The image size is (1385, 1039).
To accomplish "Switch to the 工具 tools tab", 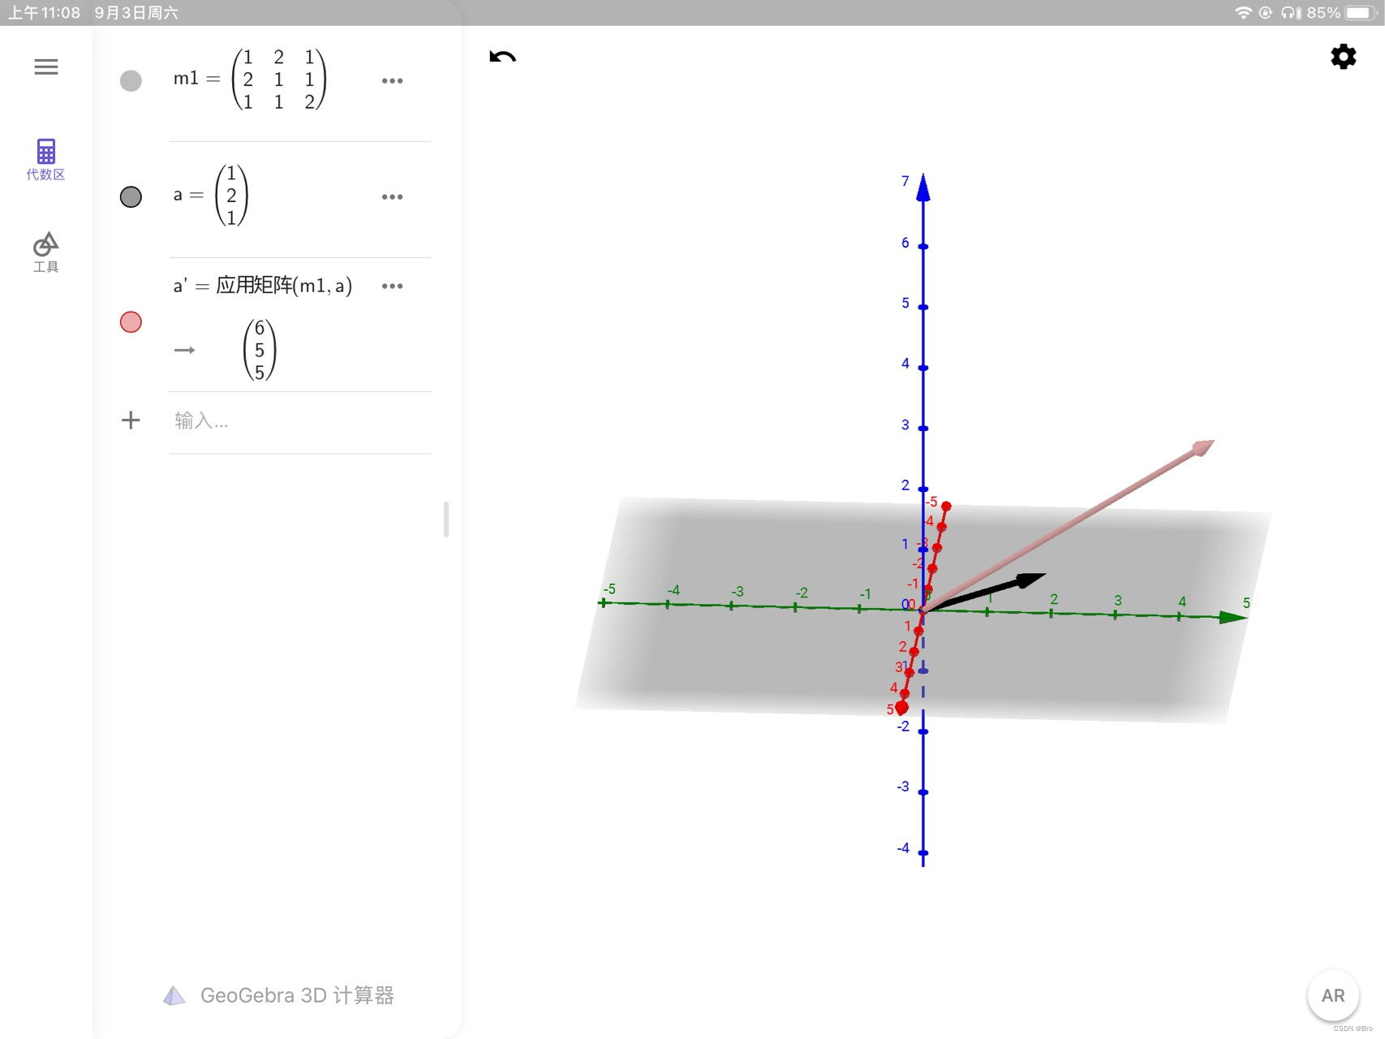I will (x=46, y=267).
